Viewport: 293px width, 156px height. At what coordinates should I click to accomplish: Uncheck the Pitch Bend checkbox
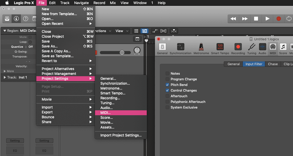[167, 85]
